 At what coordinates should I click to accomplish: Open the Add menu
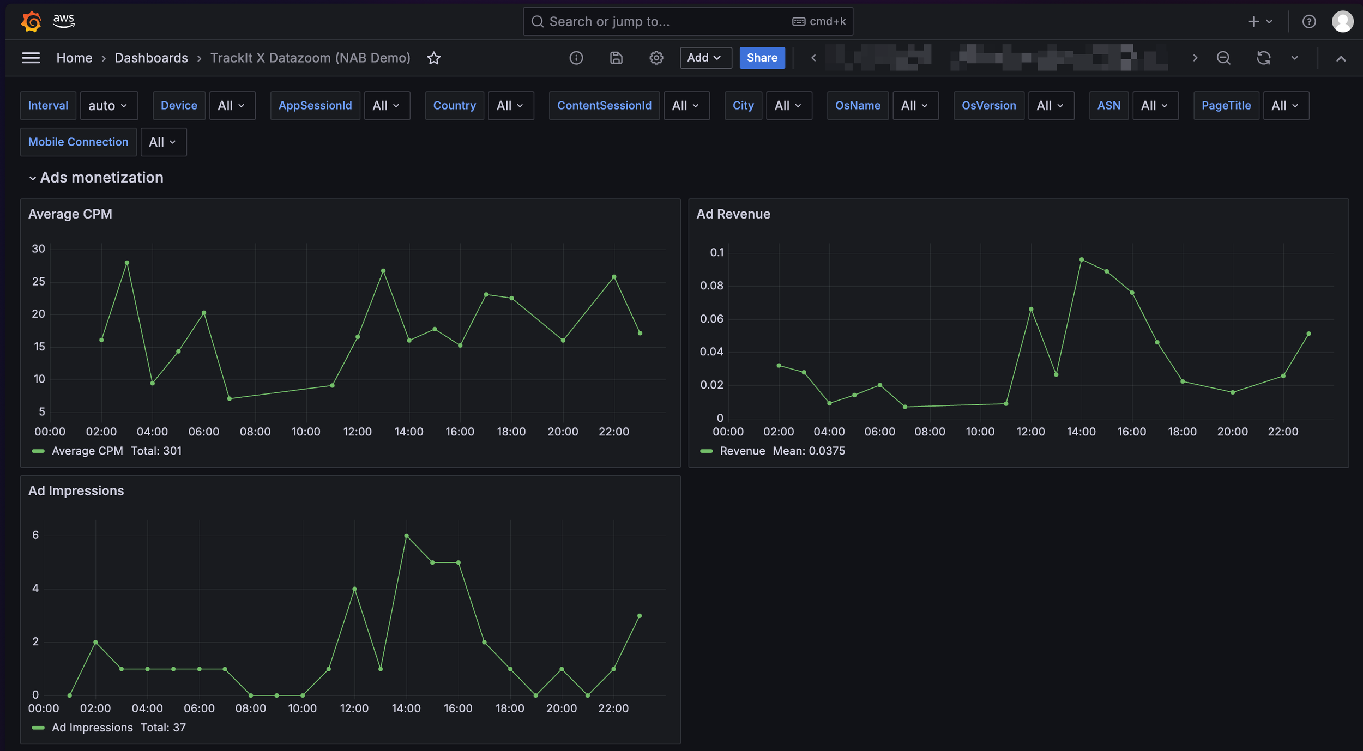point(705,58)
